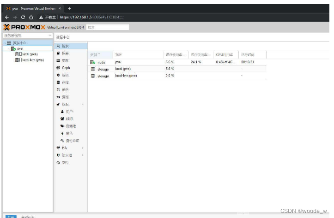Open the Ceph menu item
This screenshot has height=218, width=334.
click(x=71, y=68)
